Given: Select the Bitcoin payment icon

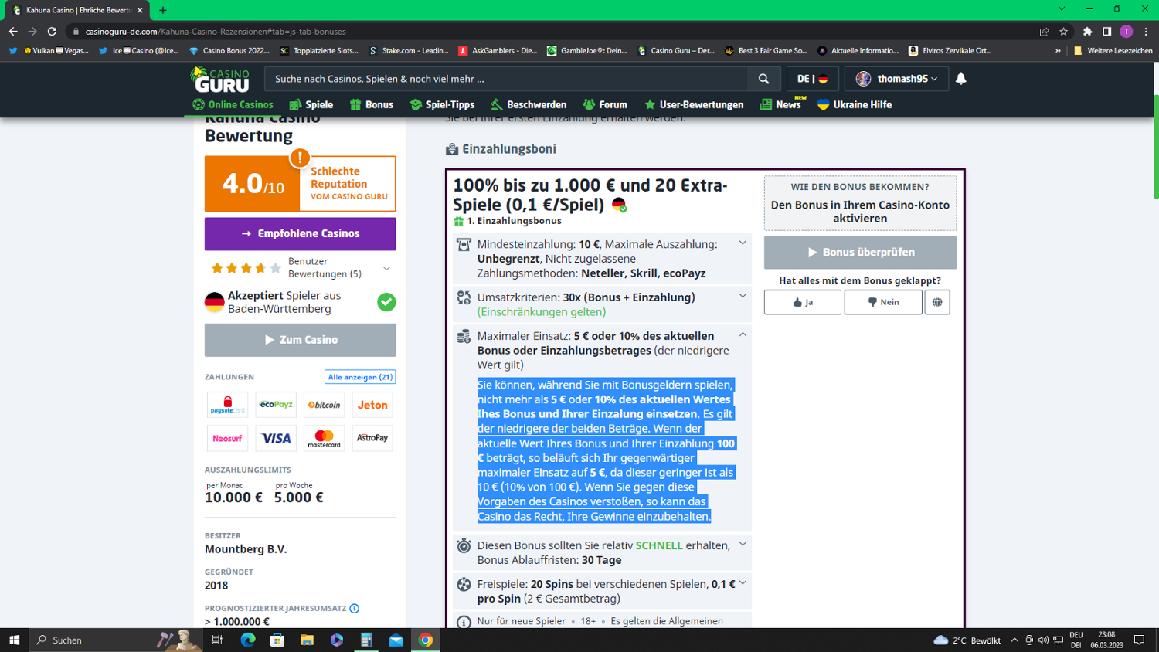Looking at the screenshot, I should click(x=324, y=405).
